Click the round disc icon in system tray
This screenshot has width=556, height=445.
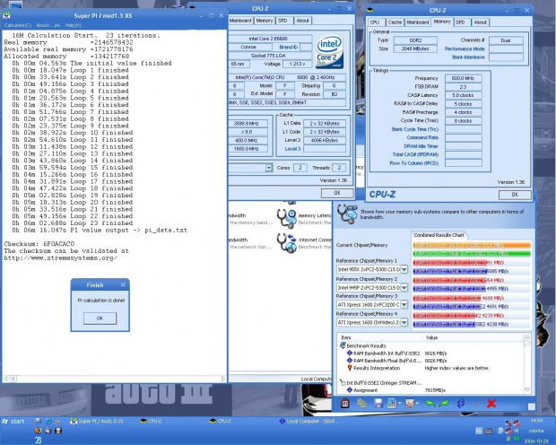point(500,431)
